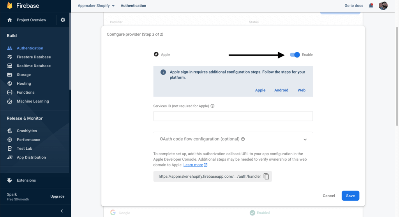Click OAuth code flow help icon
The height and width of the screenshot is (217, 399).
pyautogui.click(x=243, y=139)
